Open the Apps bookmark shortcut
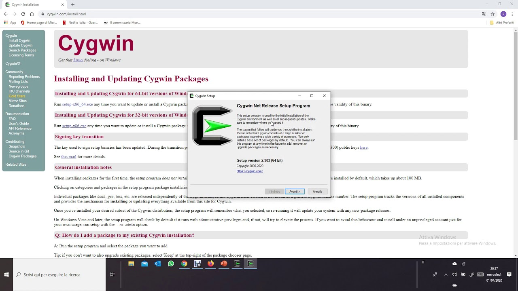518x291 pixels. point(10,23)
